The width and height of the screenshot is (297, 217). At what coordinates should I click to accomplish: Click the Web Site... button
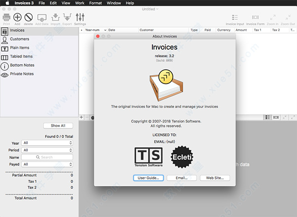[x=215, y=178]
